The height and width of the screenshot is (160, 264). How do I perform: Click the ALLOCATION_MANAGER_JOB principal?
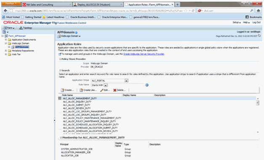point(76,152)
